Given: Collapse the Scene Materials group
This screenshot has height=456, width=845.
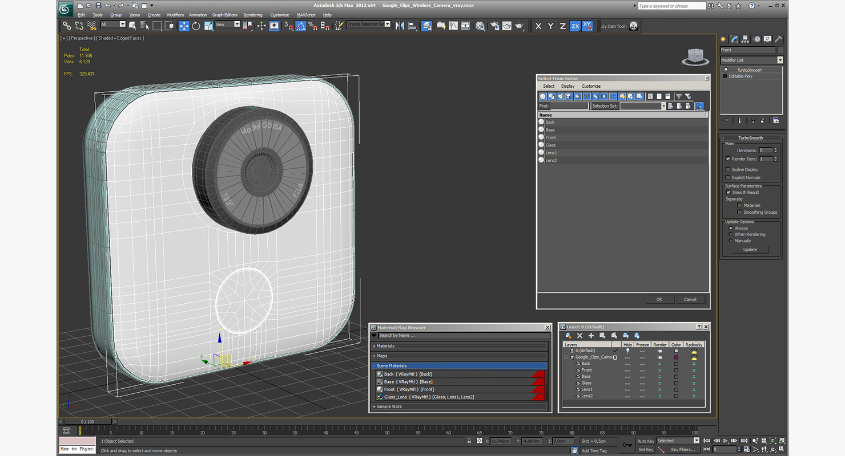Looking at the screenshot, I should pyautogui.click(x=459, y=366).
